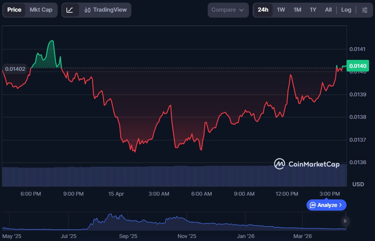Click the Analyze sparkle icon
Viewport: 375px width, 241px height.
coord(312,205)
